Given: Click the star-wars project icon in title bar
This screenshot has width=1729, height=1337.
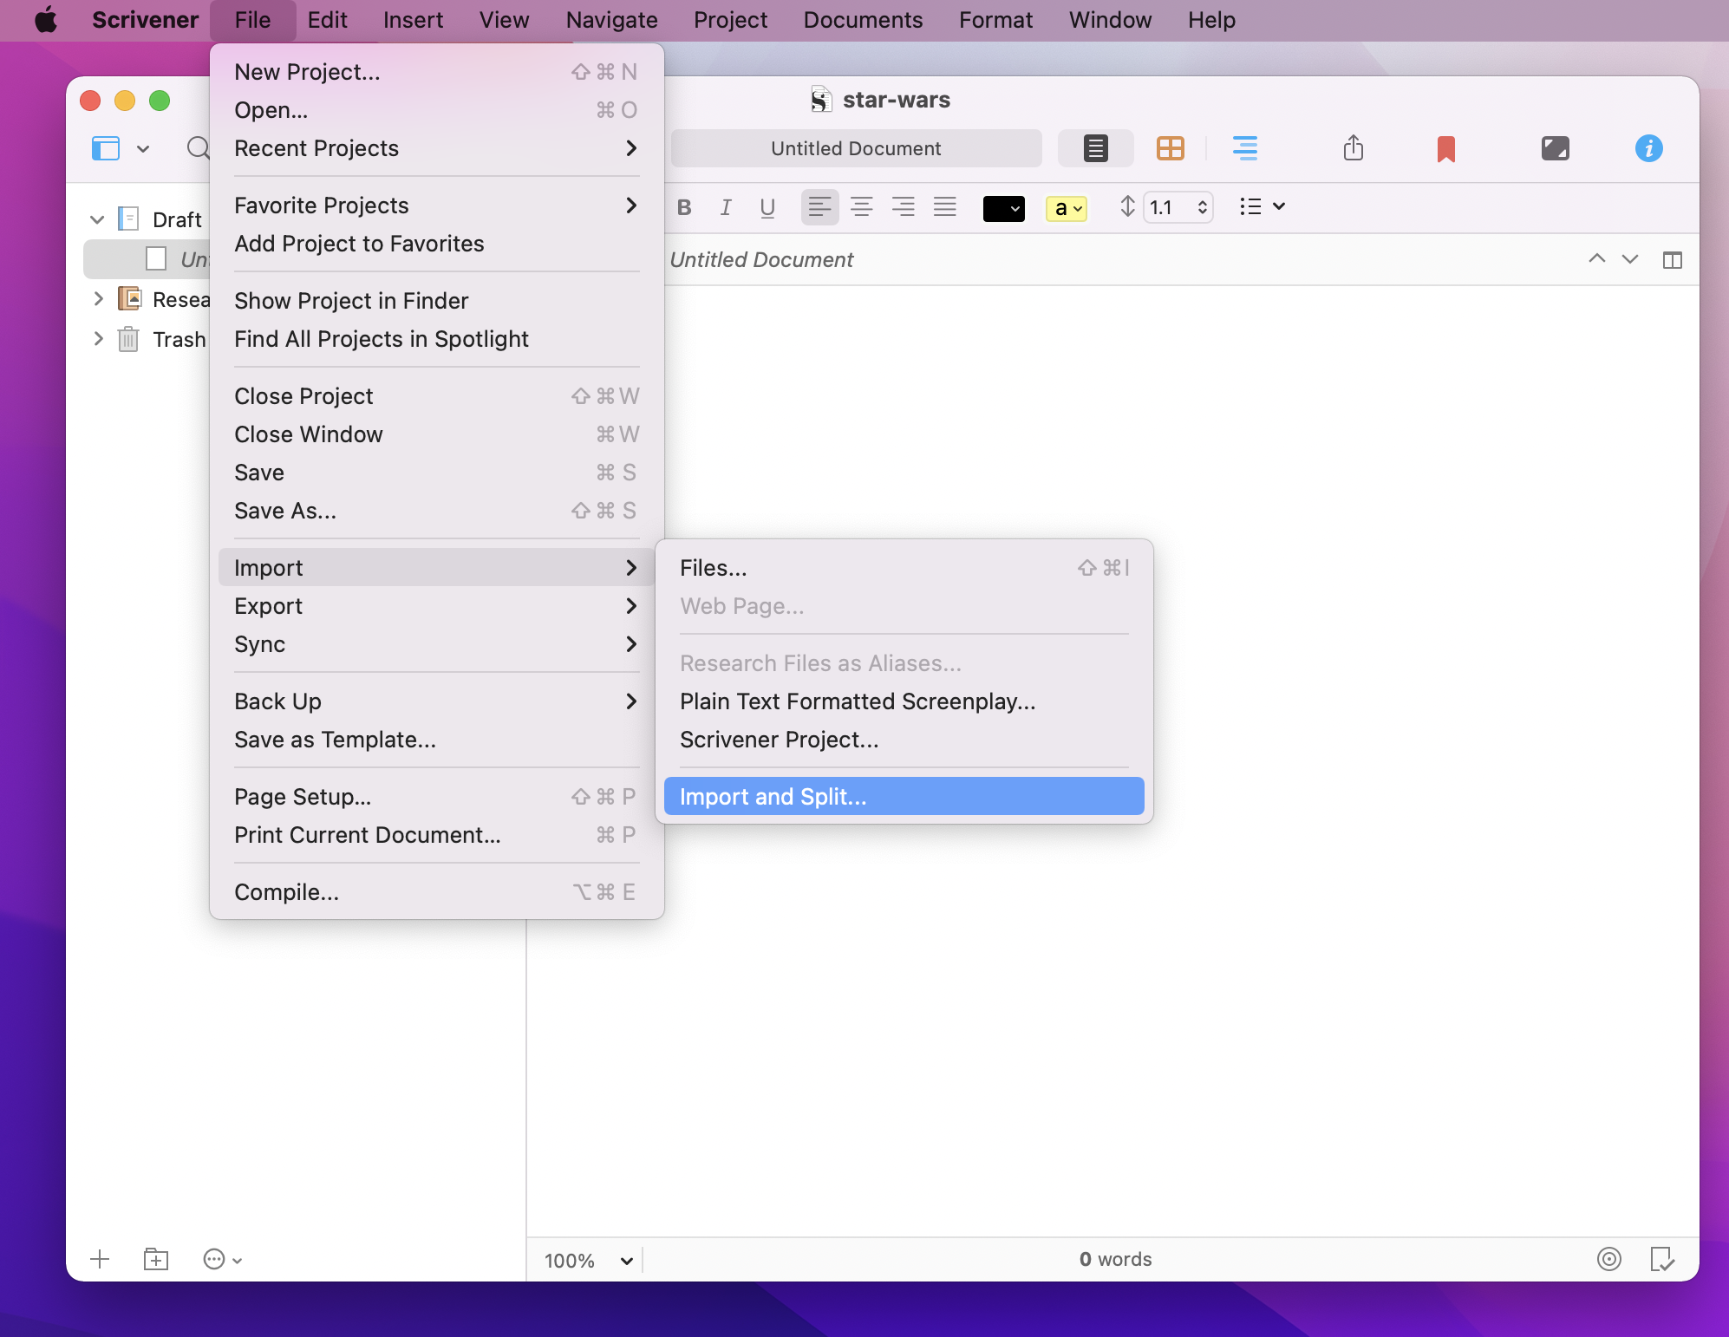Looking at the screenshot, I should pos(820,100).
